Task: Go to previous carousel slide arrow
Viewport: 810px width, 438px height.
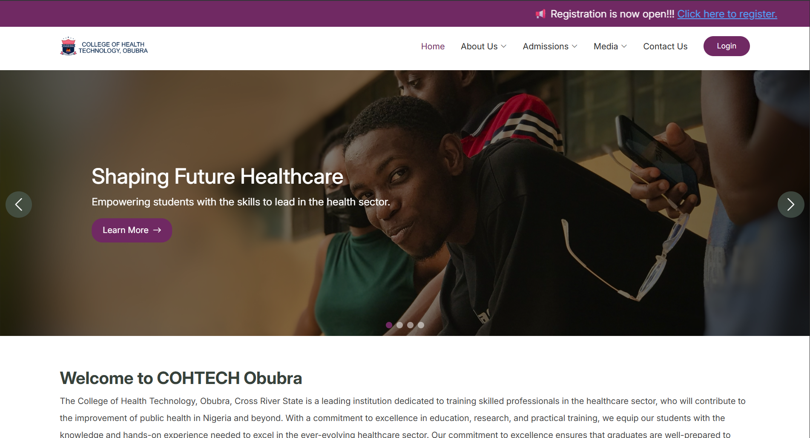Action: coord(19,205)
